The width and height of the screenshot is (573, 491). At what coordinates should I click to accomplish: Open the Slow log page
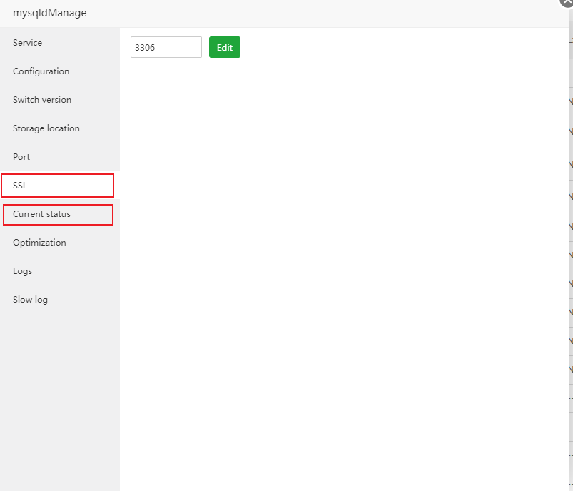pyautogui.click(x=30, y=300)
